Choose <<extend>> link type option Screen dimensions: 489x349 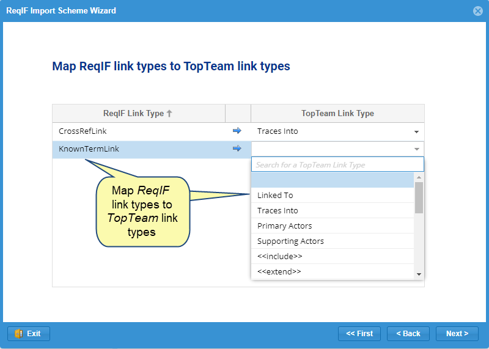pos(333,271)
